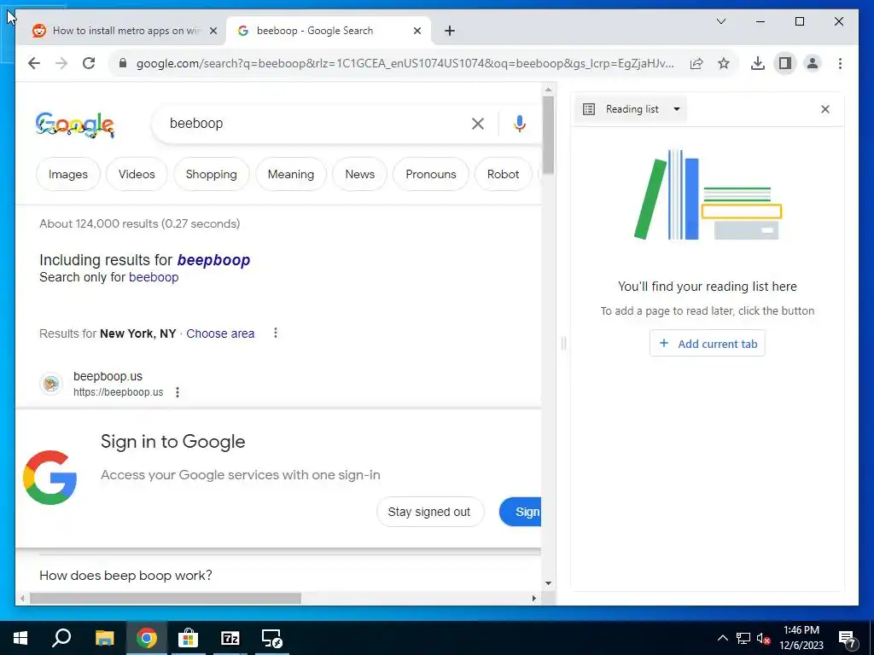Click the muted volume tray icon
The height and width of the screenshot is (655, 874).
click(764, 638)
